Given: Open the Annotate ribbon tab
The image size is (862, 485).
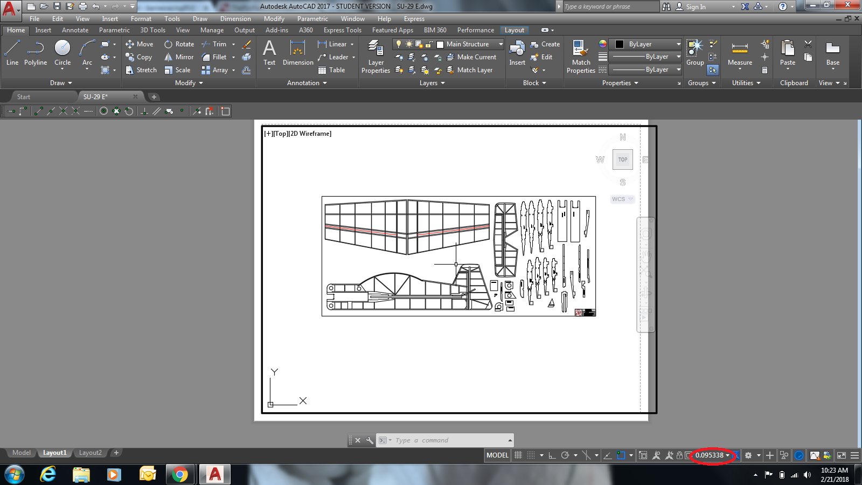Looking at the screenshot, I should click(x=75, y=30).
